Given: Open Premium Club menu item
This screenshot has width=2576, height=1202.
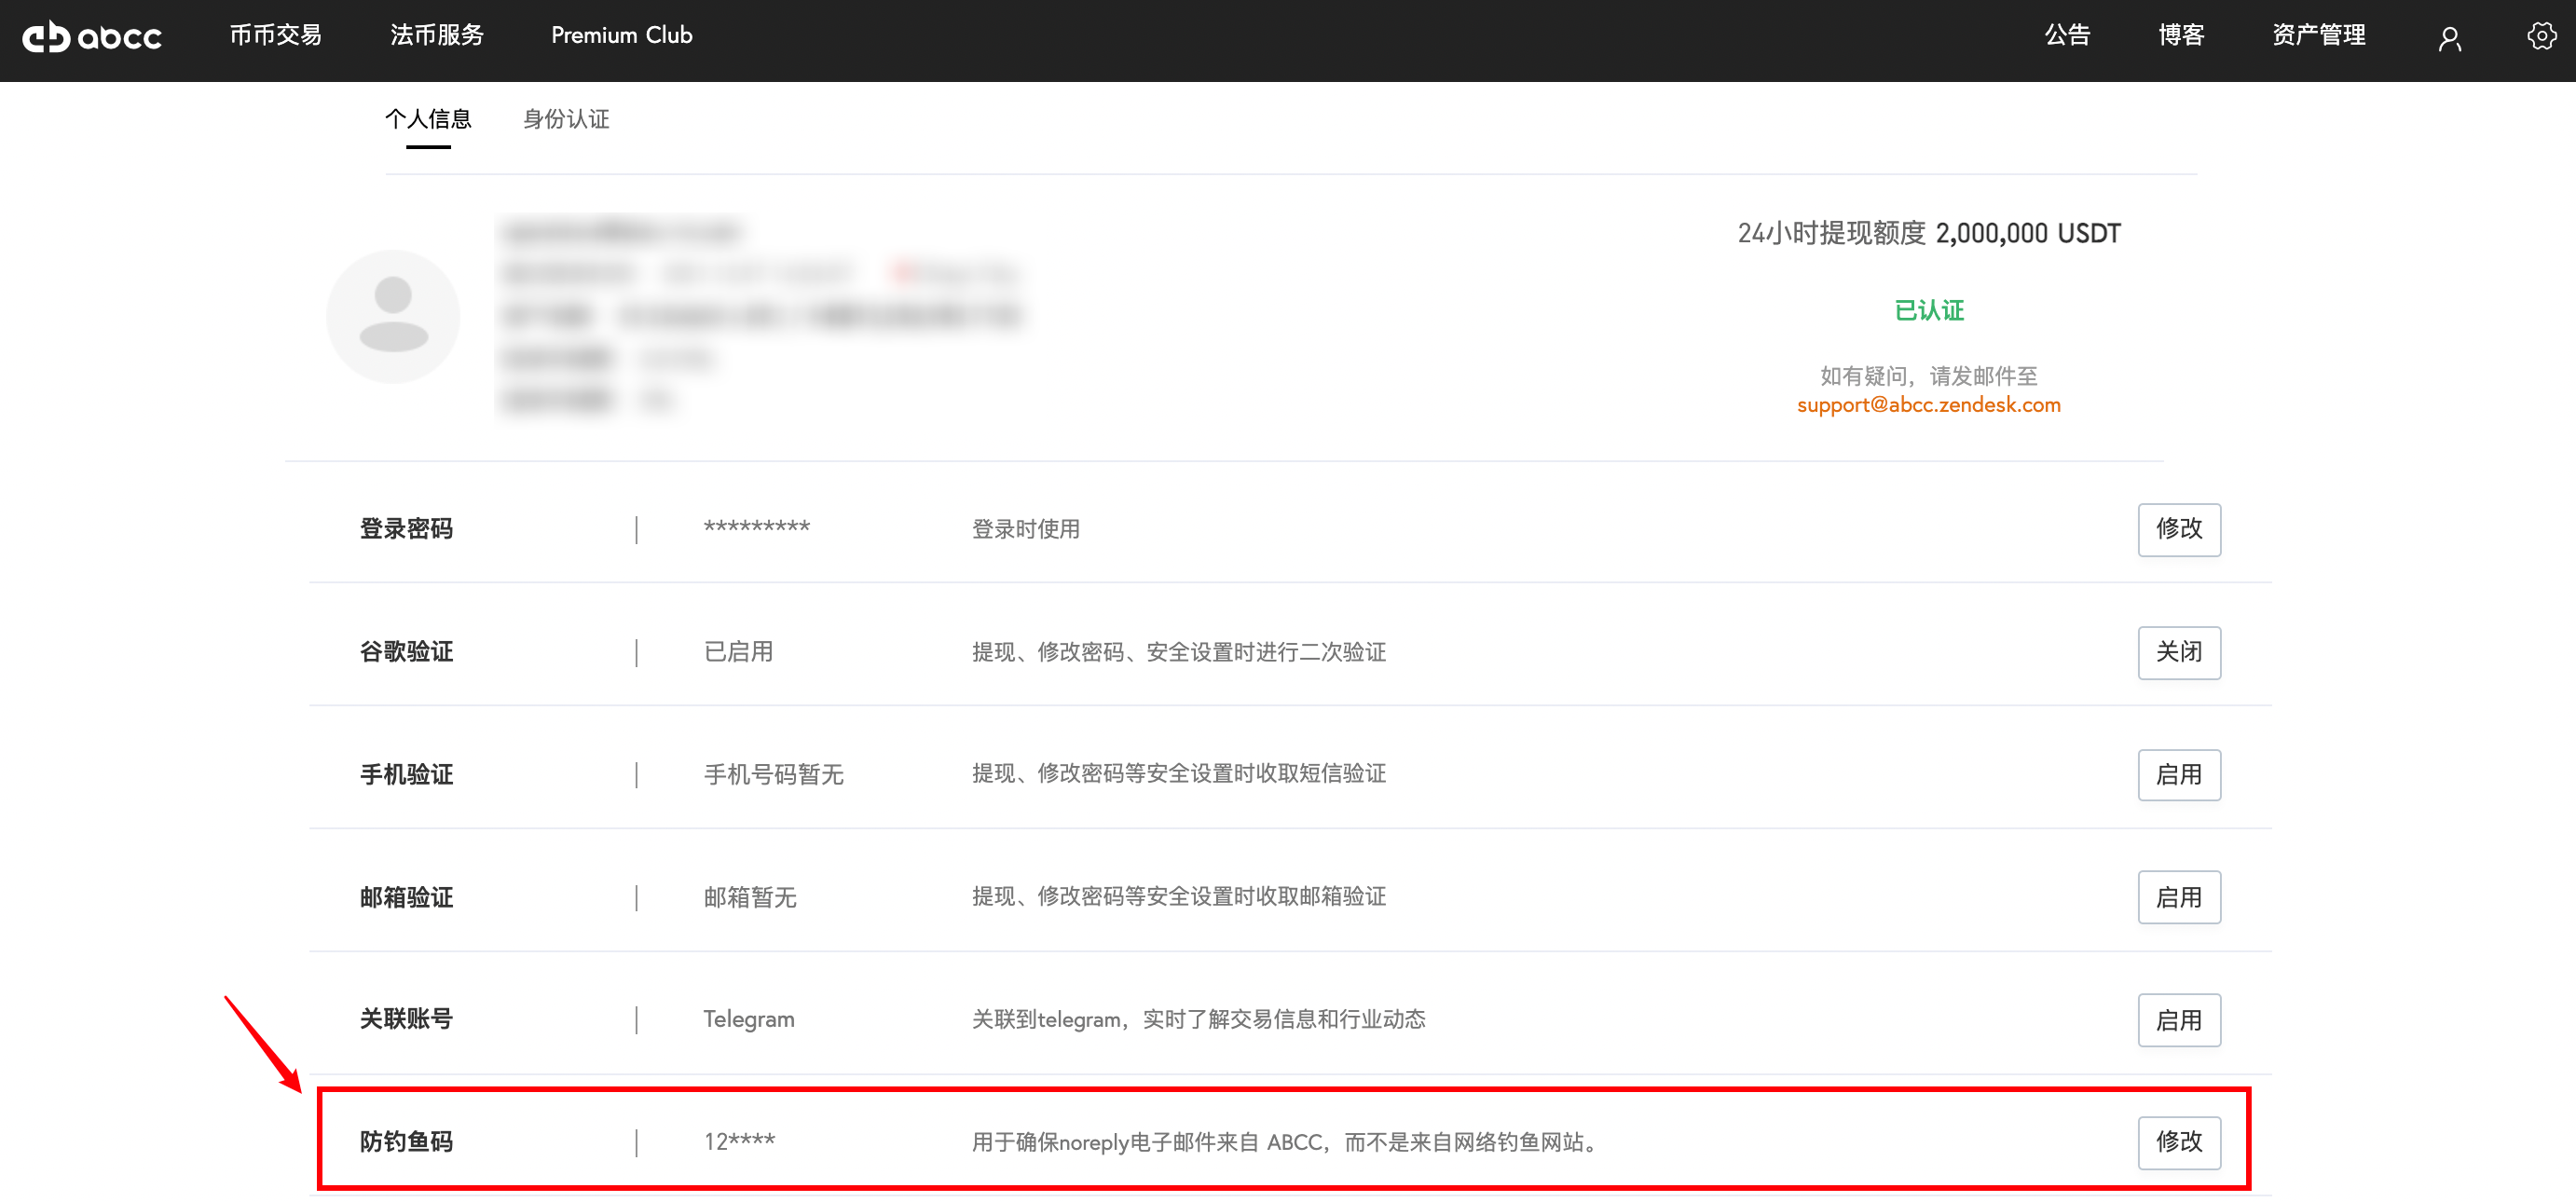Looking at the screenshot, I should 622,35.
